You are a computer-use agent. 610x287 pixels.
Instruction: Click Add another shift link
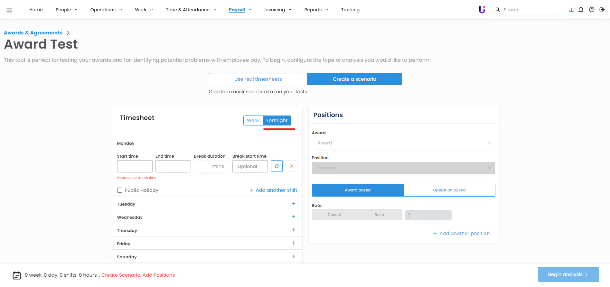[273, 190]
